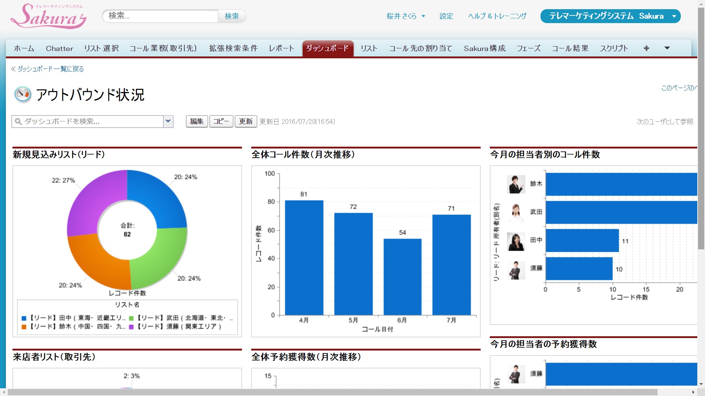Click 武田's headset photo thumbnail

coord(516,212)
